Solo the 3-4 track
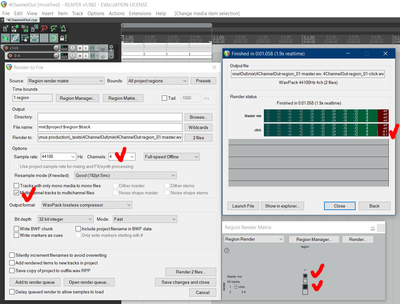Viewport: 400px width, 304px height. [x=86, y=56]
